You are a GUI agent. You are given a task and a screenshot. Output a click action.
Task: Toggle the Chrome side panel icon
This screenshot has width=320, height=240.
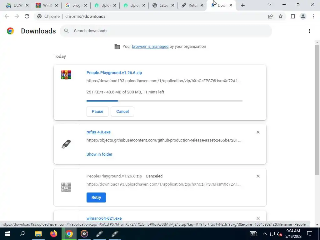click(x=293, y=16)
